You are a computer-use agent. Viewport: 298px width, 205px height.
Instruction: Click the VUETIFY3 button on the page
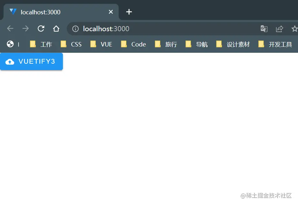[x=31, y=61]
